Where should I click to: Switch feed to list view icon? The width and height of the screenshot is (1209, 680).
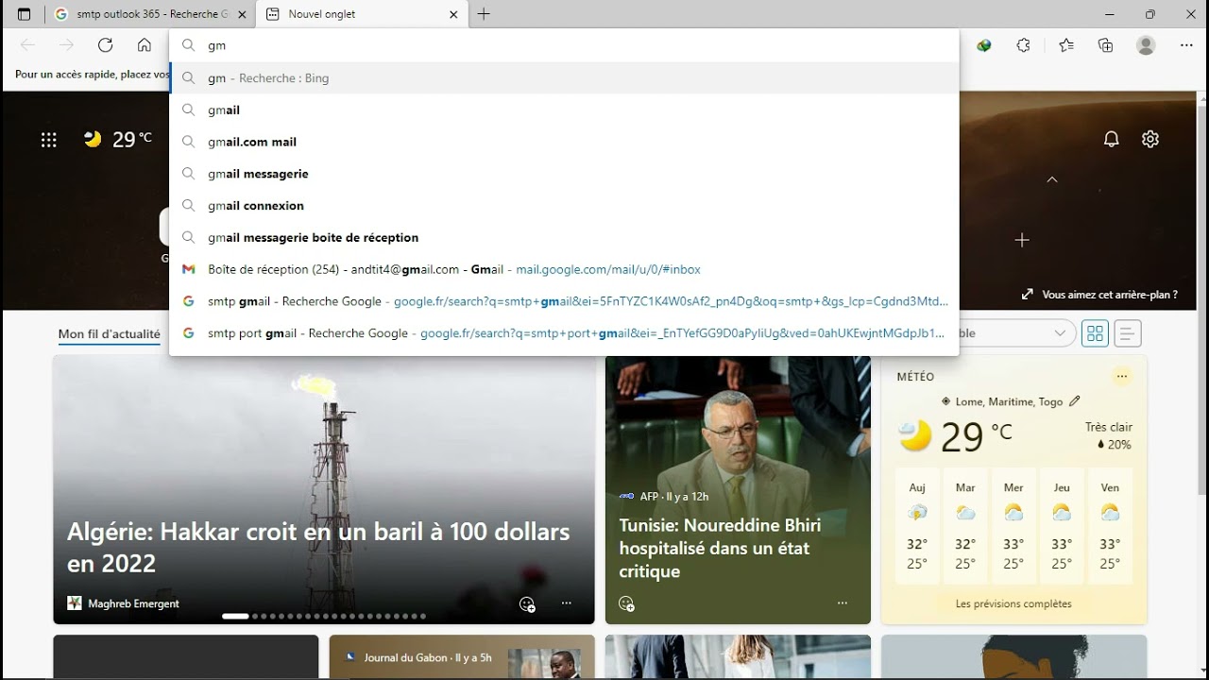pos(1128,333)
